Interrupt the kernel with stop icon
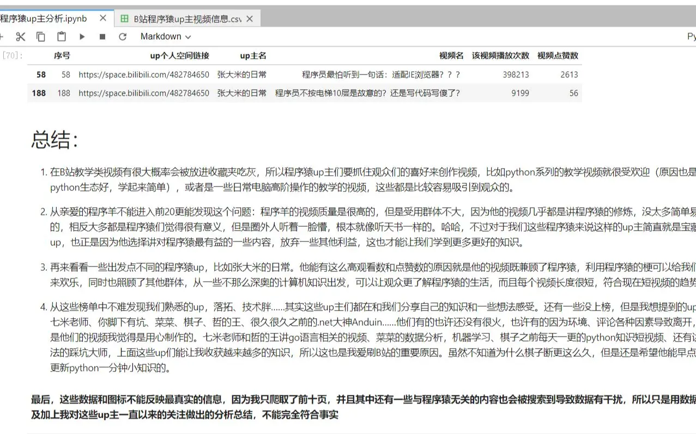 tap(102, 36)
